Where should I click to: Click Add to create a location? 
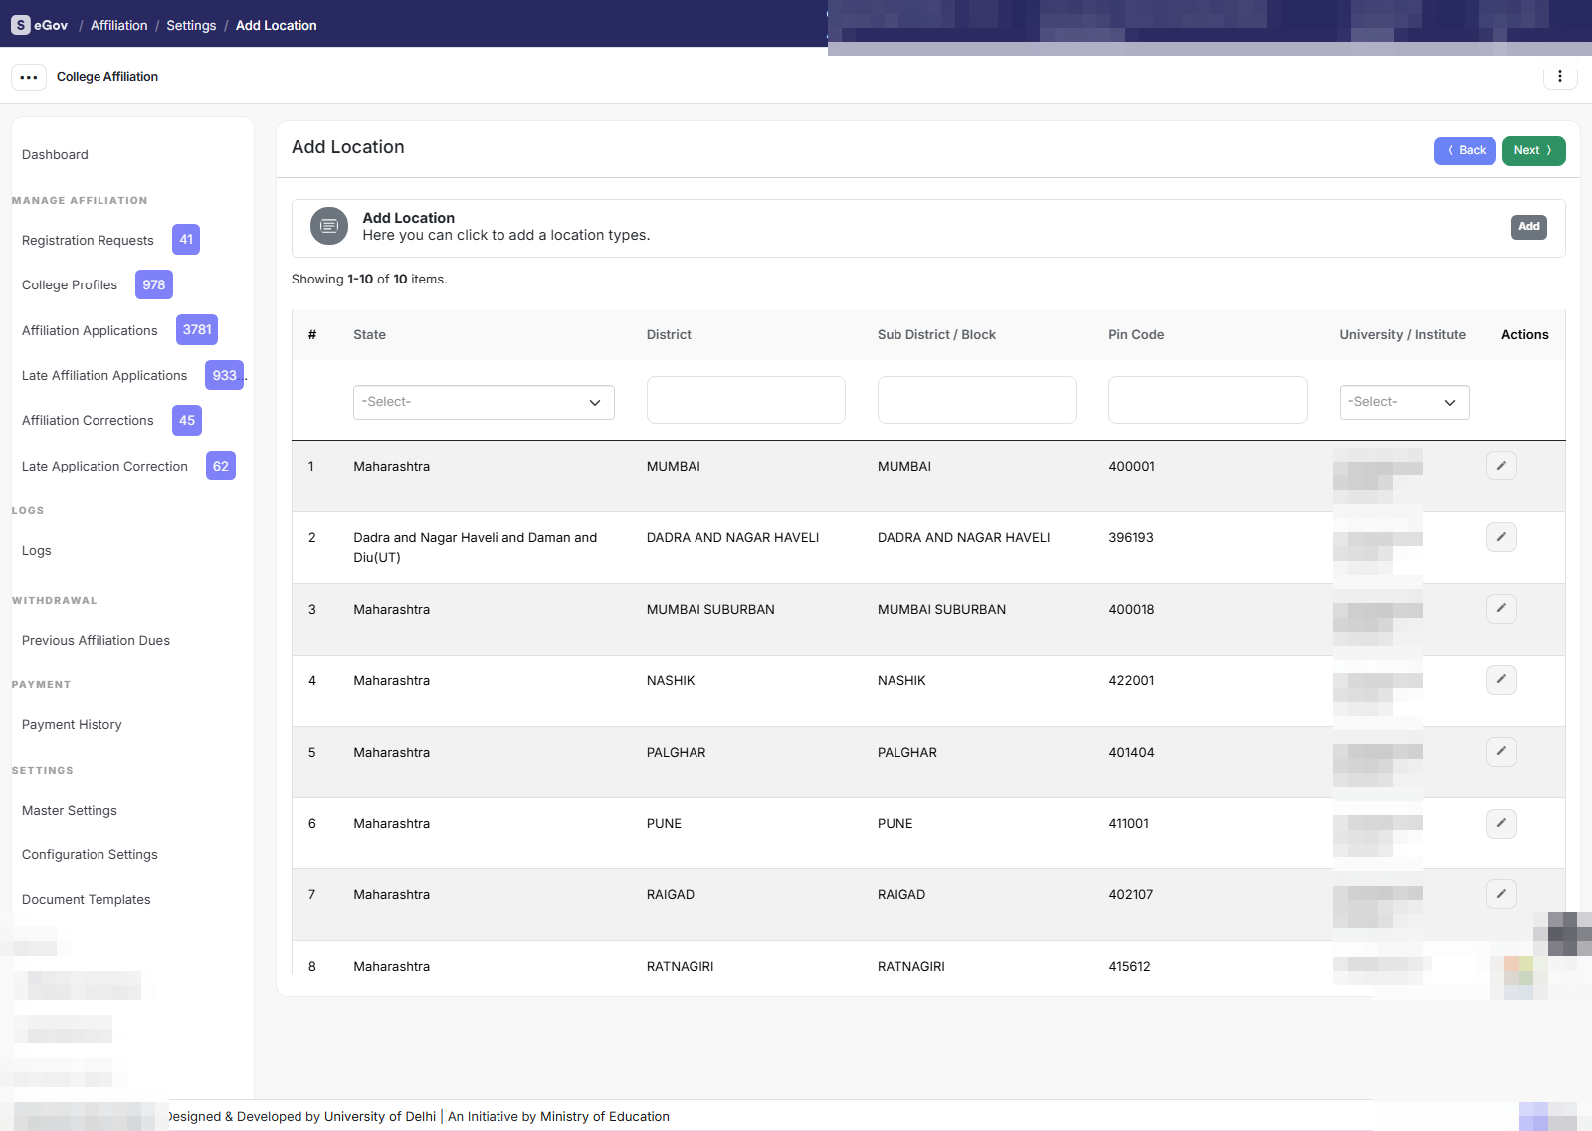pos(1529,227)
